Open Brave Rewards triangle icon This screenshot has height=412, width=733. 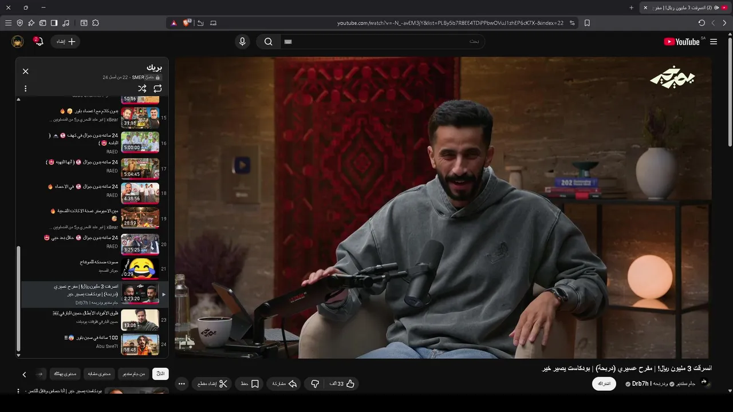(x=174, y=23)
